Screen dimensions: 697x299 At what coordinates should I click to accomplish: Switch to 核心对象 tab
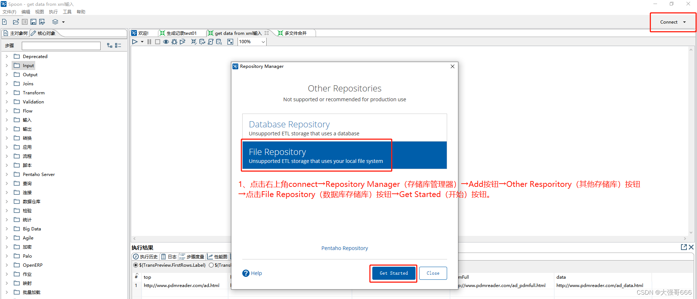(x=44, y=33)
